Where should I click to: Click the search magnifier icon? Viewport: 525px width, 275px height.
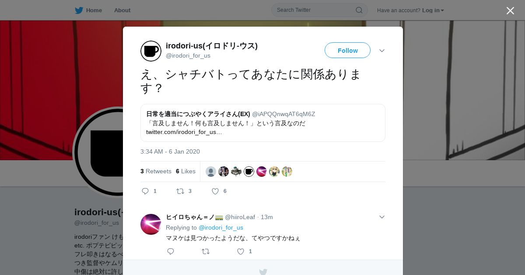[x=359, y=10]
